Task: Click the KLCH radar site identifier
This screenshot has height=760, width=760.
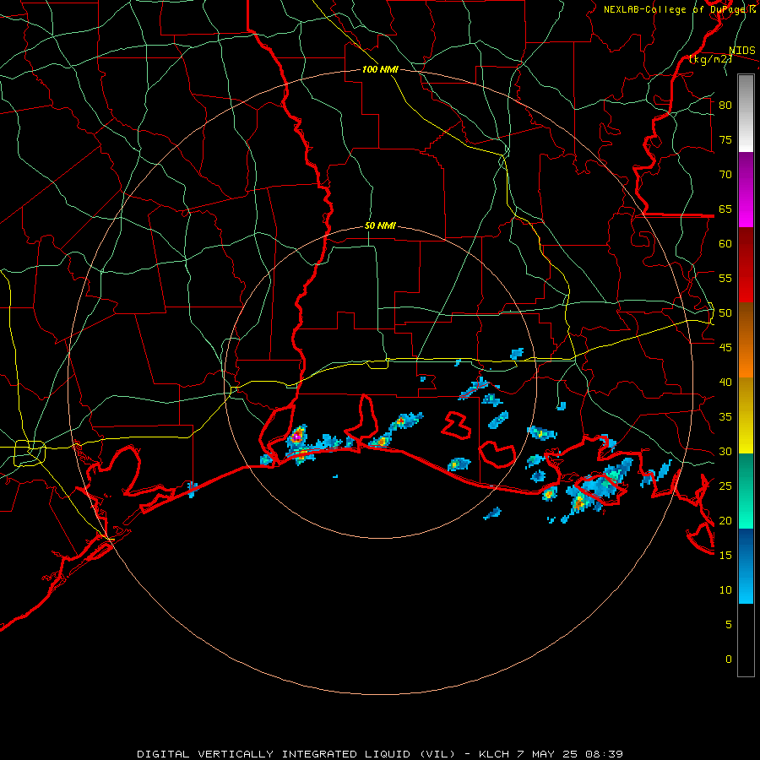Action: (494, 754)
